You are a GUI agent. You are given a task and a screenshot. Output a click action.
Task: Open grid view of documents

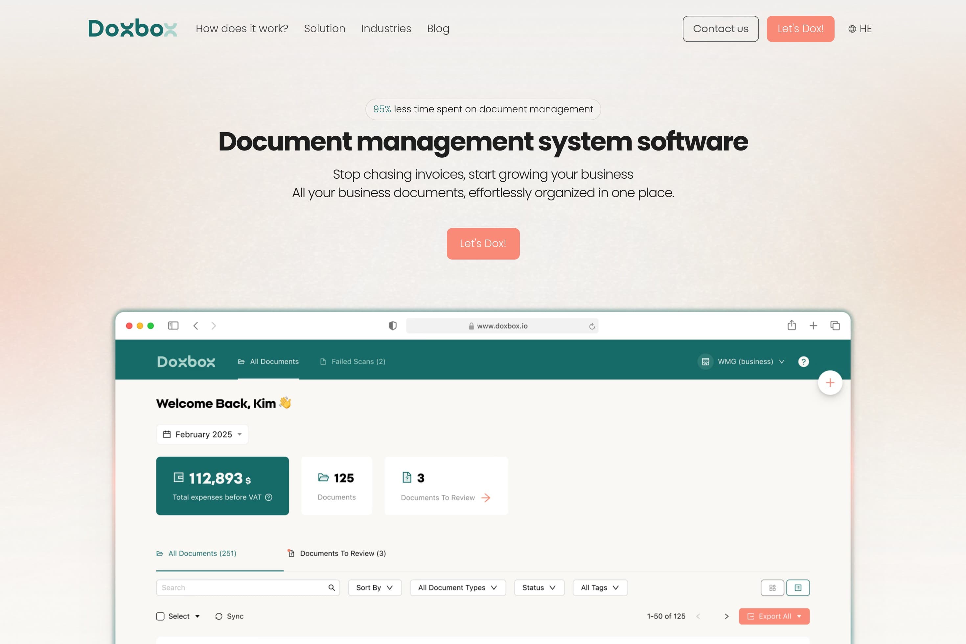pyautogui.click(x=772, y=587)
